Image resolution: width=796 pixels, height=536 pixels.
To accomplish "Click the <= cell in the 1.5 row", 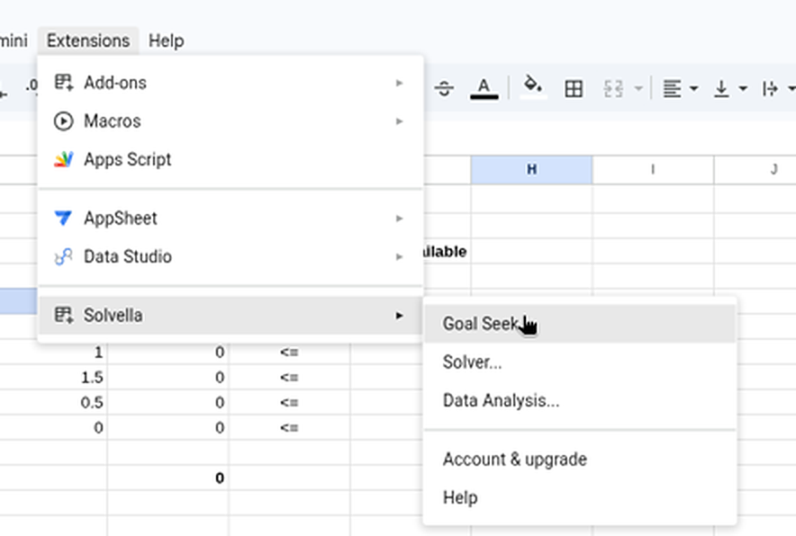I will (x=289, y=378).
